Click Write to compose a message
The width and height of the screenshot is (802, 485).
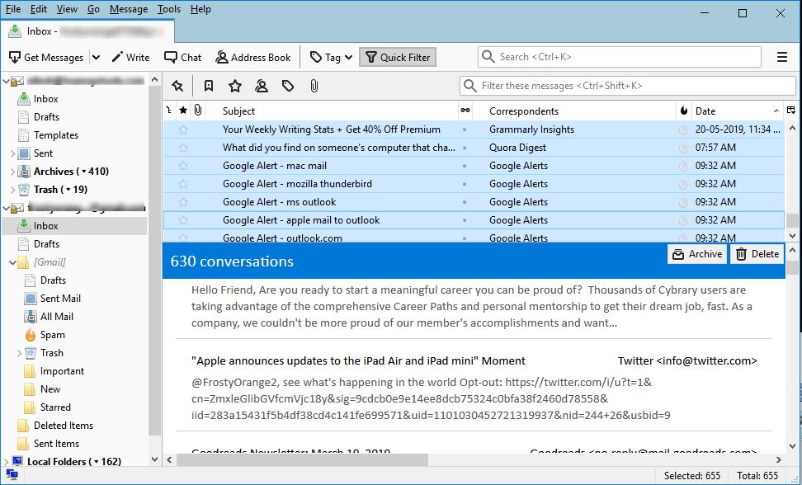coord(131,57)
